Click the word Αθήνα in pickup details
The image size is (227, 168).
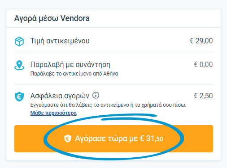tap(111, 74)
